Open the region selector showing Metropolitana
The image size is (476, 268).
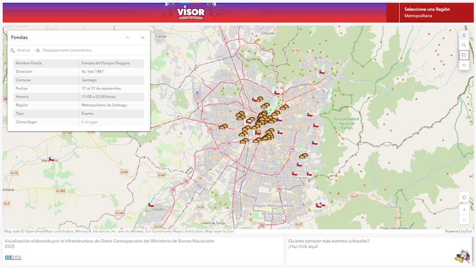click(430, 13)
